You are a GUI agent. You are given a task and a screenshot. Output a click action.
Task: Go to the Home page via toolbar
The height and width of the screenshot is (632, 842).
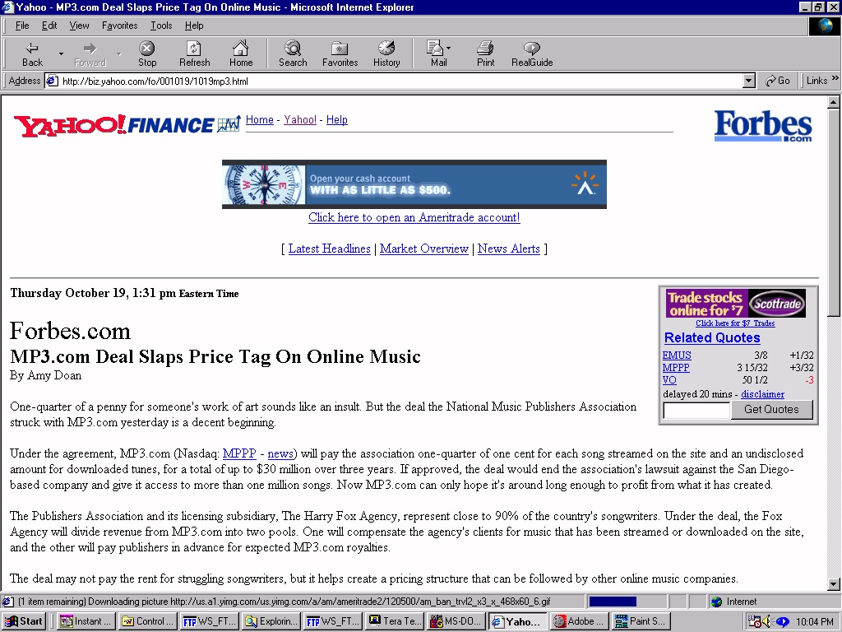tap(241, 54)
